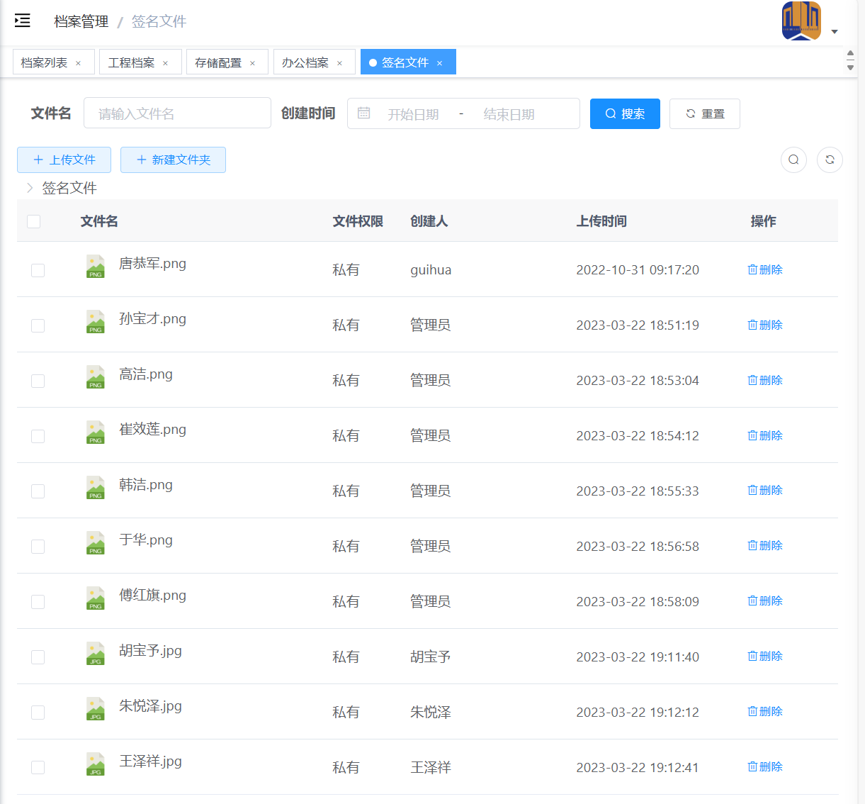The height and width of the screenshot is (804, 865).
Task: Click PNG file icon for 傅红旗.png
Action: coord(96,598)
